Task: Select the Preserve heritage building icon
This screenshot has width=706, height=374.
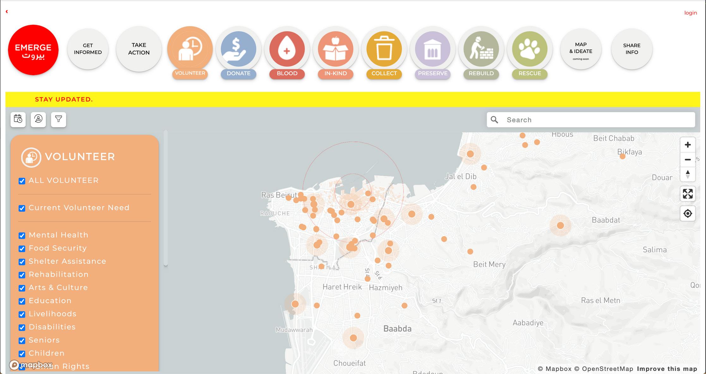Action: tap(432, 49)
